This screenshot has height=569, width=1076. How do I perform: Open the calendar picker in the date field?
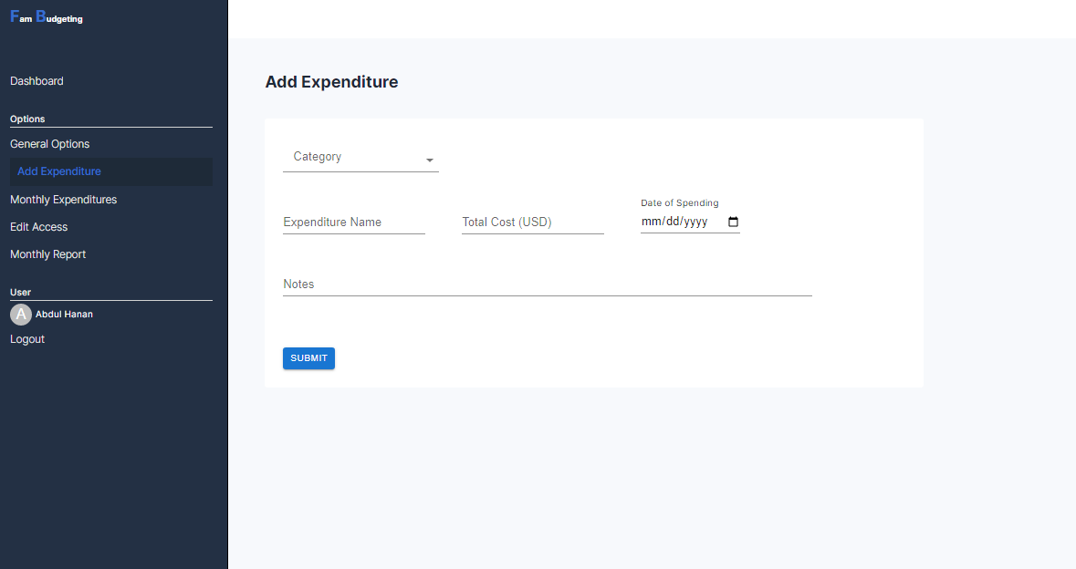click(733, 222)
